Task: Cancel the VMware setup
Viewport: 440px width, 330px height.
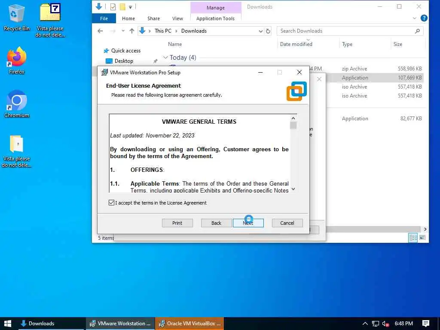Action: (287, 223)
